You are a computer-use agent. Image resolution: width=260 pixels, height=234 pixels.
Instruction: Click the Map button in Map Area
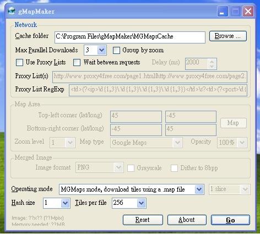click(234, 123)
